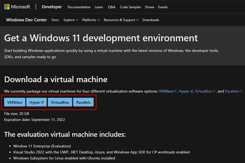The image size is (245, 163).
Task: Click the 'Download a virtual machine' heading
Action: tap(56, 79)
